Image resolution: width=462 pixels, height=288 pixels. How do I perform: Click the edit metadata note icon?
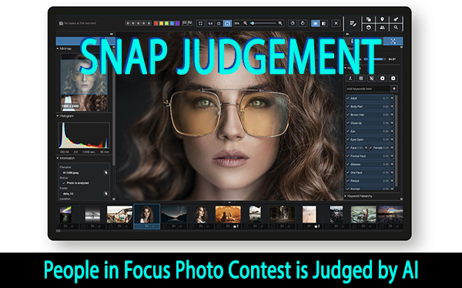(353, 23)
